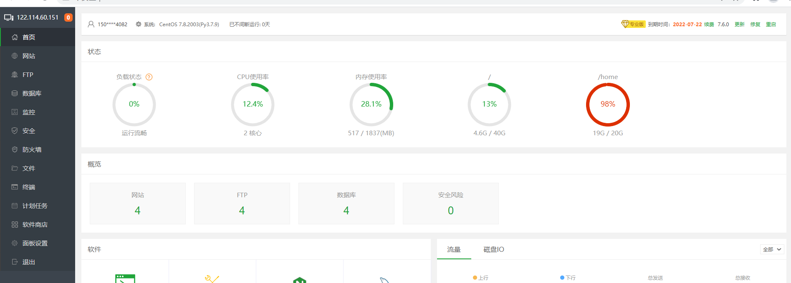Click the 续费 renewal link
Image resolution: width=791 pixels, height=283 pixels.
[709, 25]
